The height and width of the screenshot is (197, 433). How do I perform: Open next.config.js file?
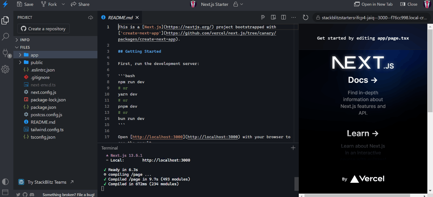[x=55, y=92]
